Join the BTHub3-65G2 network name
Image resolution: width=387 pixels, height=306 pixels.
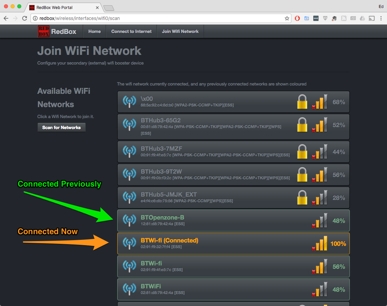click(161, 120)
